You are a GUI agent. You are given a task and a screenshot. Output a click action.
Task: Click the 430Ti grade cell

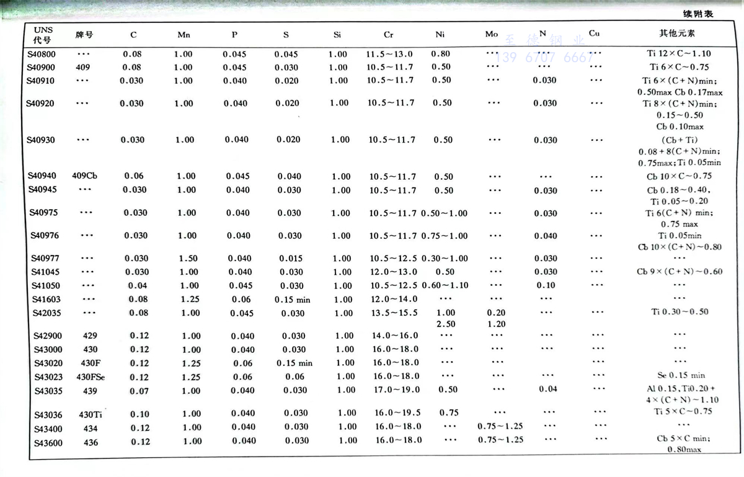[90, 414]
